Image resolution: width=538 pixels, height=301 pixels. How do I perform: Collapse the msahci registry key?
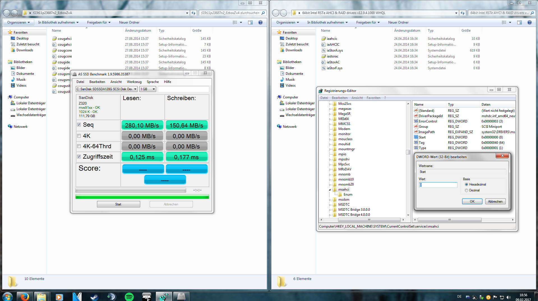coord(330,190)
